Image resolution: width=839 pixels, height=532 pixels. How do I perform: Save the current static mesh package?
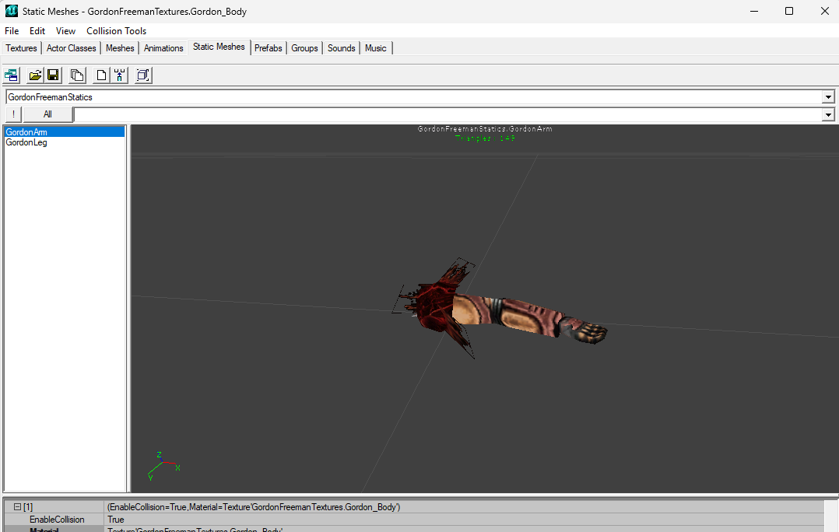[x=53, y=75]
